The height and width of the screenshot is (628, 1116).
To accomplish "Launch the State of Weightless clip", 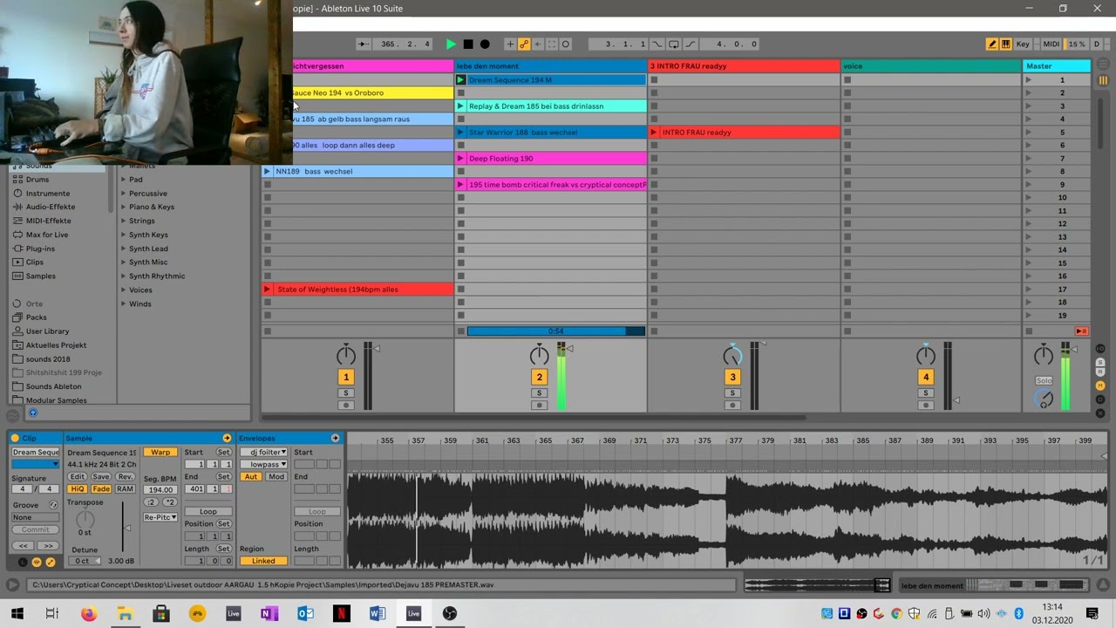I will 268,289.
